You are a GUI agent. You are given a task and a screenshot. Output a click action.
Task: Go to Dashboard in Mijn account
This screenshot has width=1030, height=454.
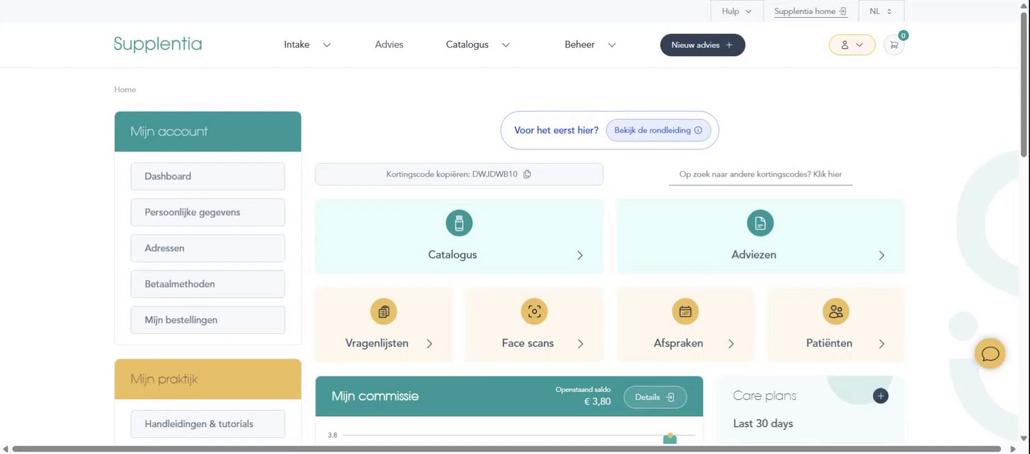[x=208, y=177]
